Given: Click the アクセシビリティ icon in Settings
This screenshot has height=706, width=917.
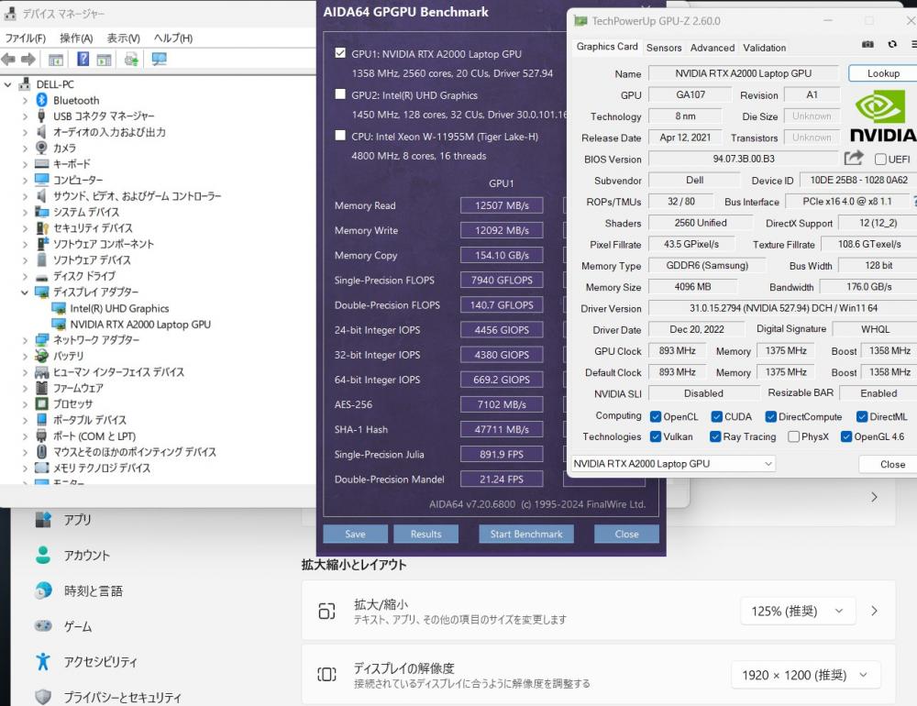Looking at the screenshot, I should [x=43, y=662].
